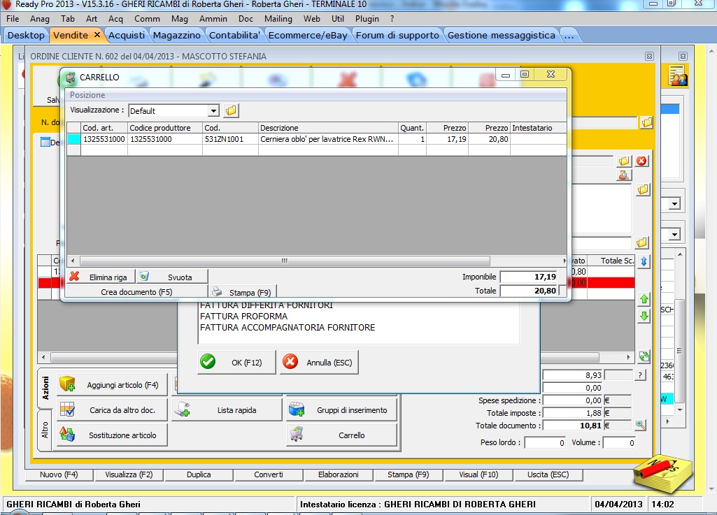Click the green refresh icon beside grid scrollbar
This screenshot has width=717, height=515.
point(644,356)
